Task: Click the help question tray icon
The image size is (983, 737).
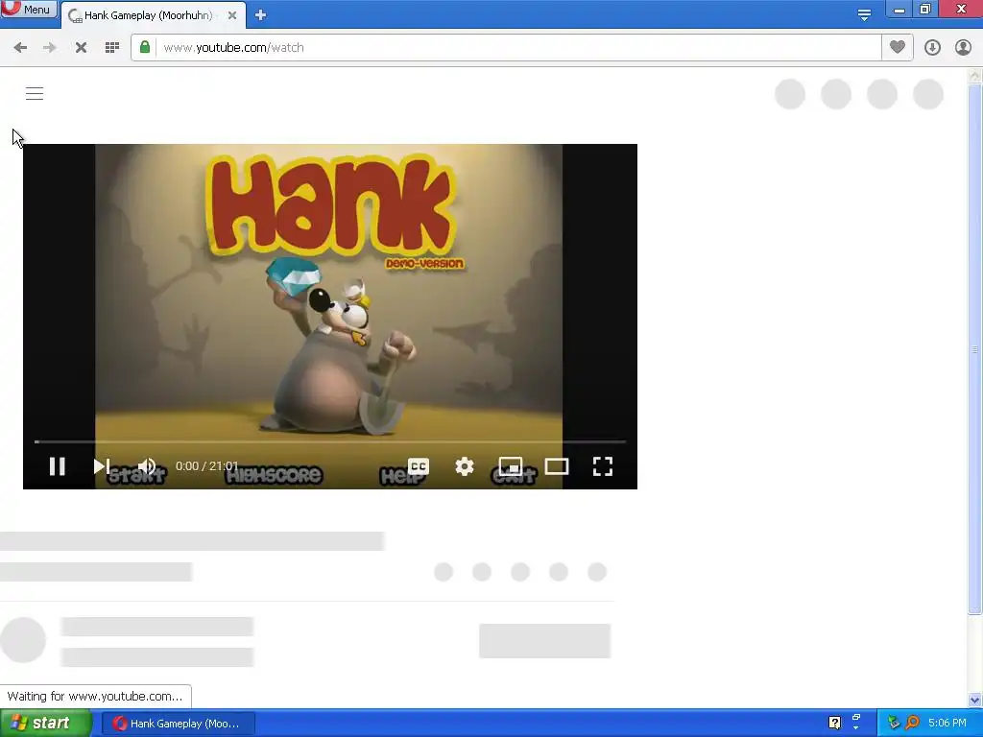Action: click(x=834, y=723)
